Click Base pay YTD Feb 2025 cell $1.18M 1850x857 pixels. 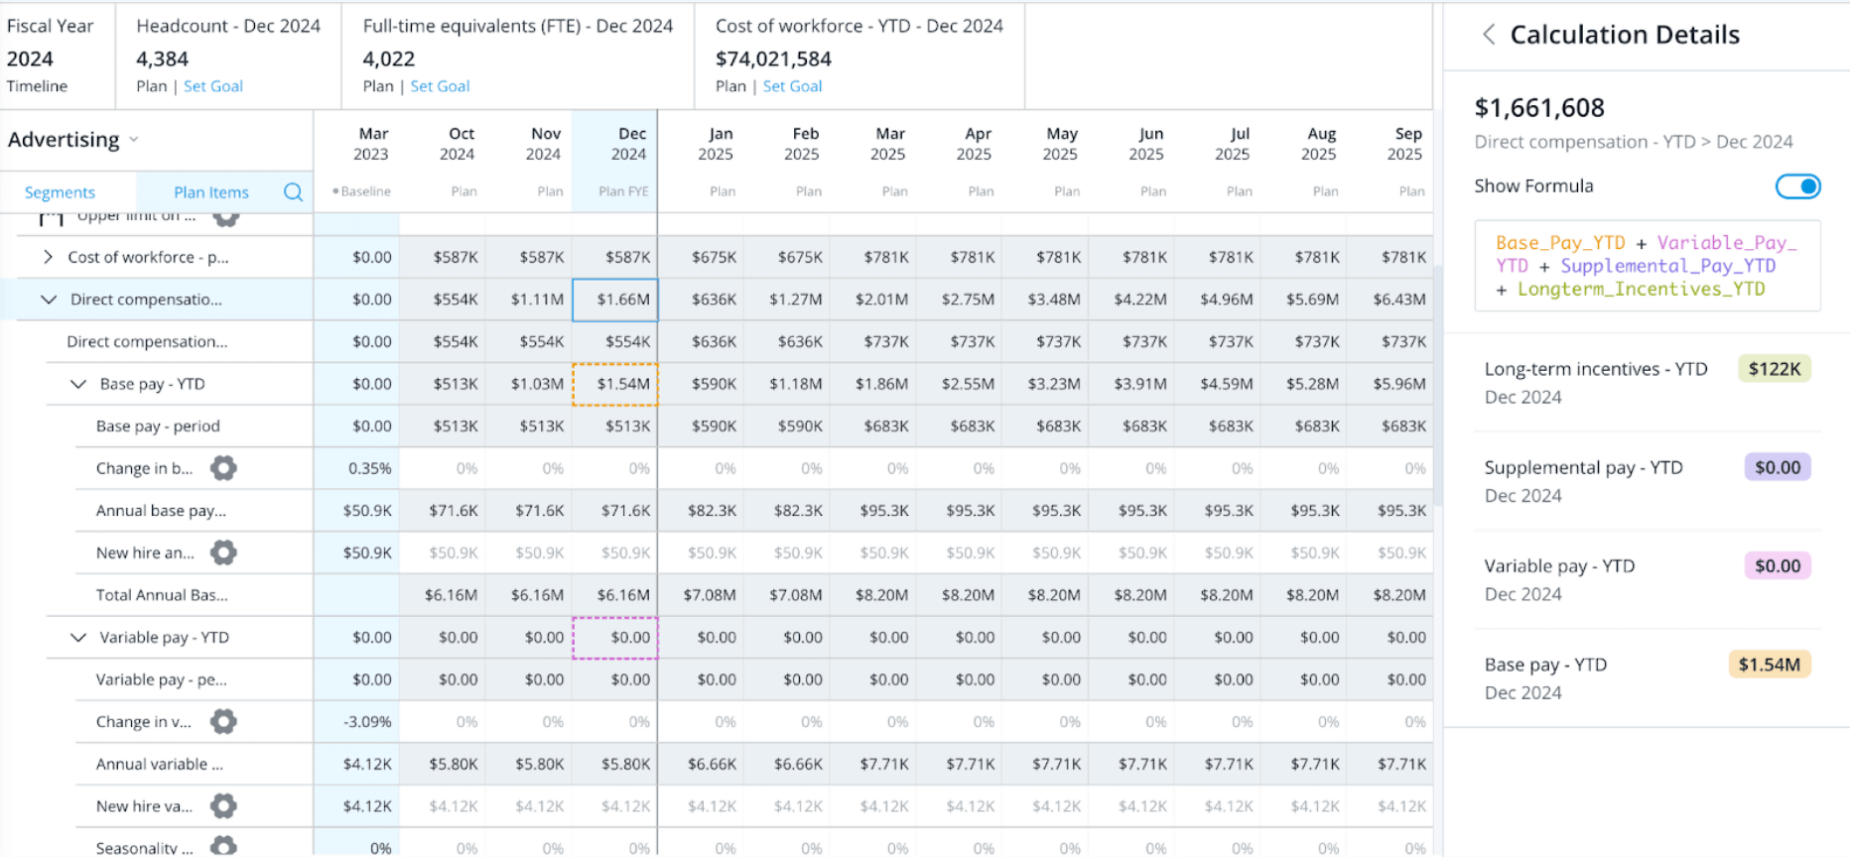pyautogui.click(x=787, y=384)
